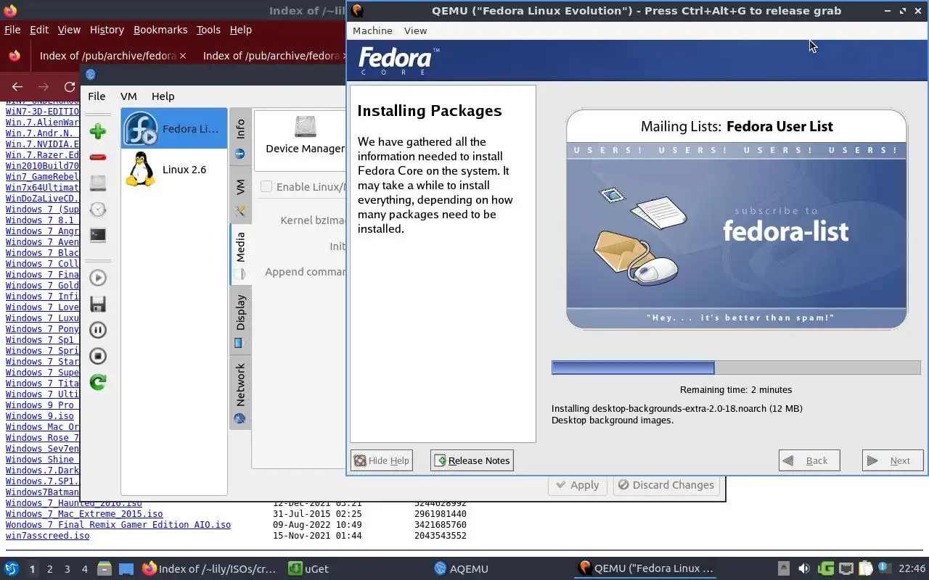Click the clipboard icon in system tray
The image size is (929, 580).
tap(865, 569)
